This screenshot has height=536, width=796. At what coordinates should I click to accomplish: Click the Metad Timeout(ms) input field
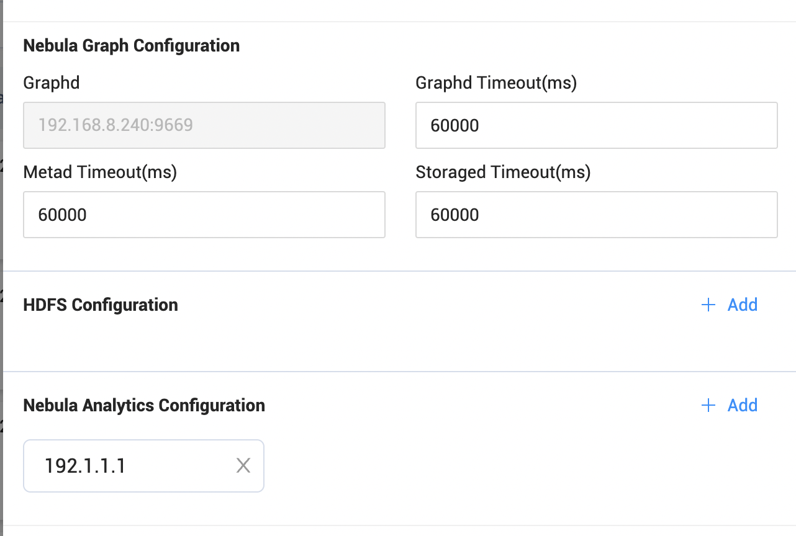[x=204, y=215]
